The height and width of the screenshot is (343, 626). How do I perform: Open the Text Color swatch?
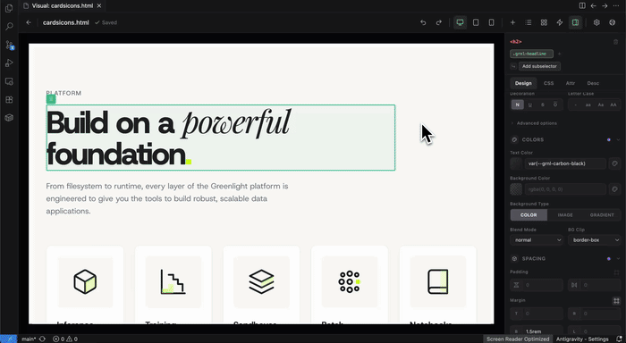pyautogui.click(x=516, y=163)
